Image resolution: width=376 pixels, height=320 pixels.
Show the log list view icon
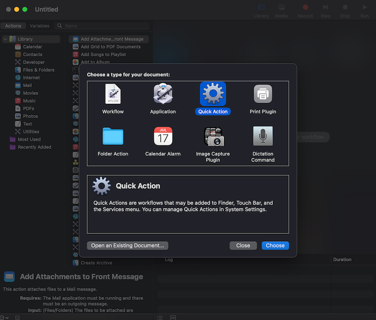tap(160, 318)
